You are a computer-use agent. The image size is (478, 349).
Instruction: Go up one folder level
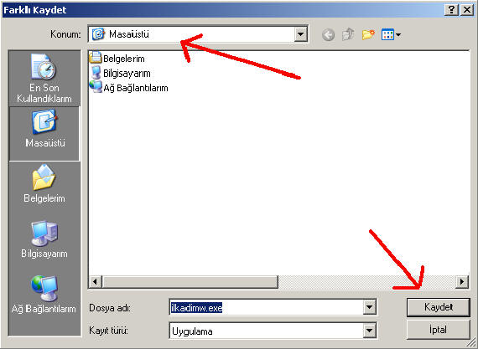click(348, 34)
